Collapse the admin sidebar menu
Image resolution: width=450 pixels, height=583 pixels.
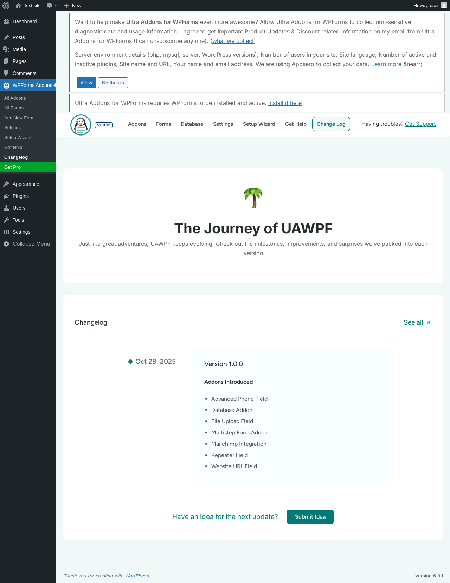pos(28,244)
